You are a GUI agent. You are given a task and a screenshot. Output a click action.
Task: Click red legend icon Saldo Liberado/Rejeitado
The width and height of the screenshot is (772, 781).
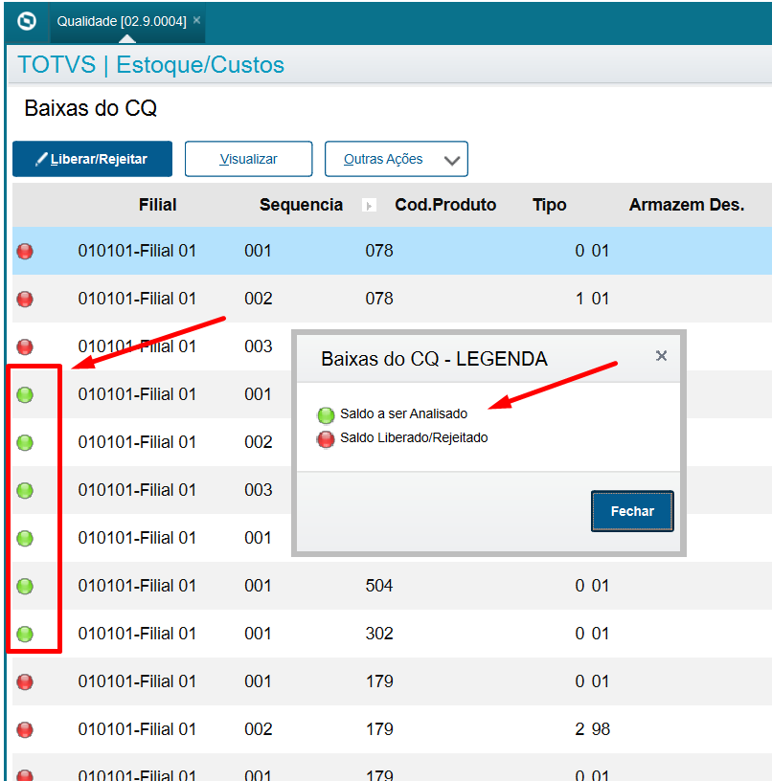pos(326,438)
